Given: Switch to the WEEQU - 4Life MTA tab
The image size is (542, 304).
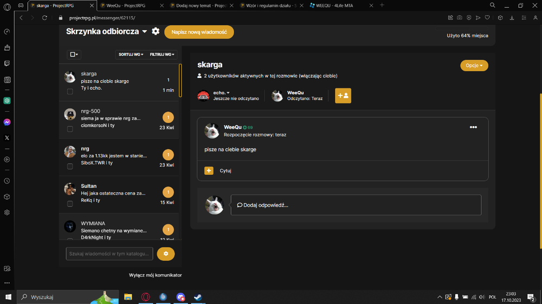Looking at the screenshot, I should tap(341, 5).
